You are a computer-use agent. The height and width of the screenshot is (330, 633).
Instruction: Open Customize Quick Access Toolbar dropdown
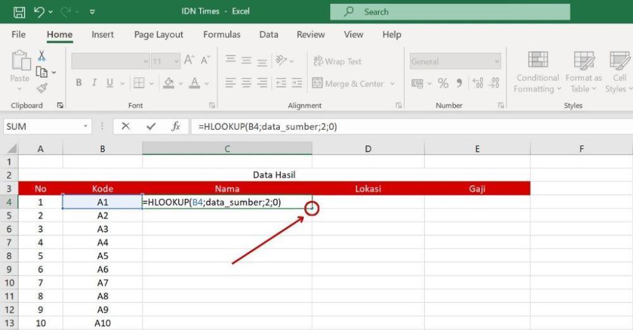[92, 12]
